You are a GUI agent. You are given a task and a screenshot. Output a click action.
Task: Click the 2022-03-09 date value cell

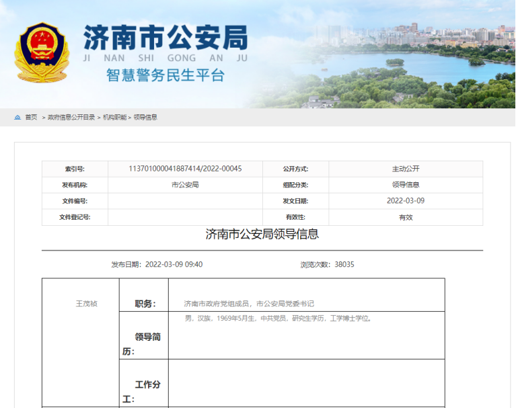click(406, 201)
